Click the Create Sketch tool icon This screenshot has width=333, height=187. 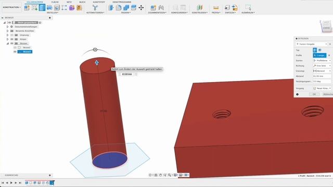coord(34,8)
